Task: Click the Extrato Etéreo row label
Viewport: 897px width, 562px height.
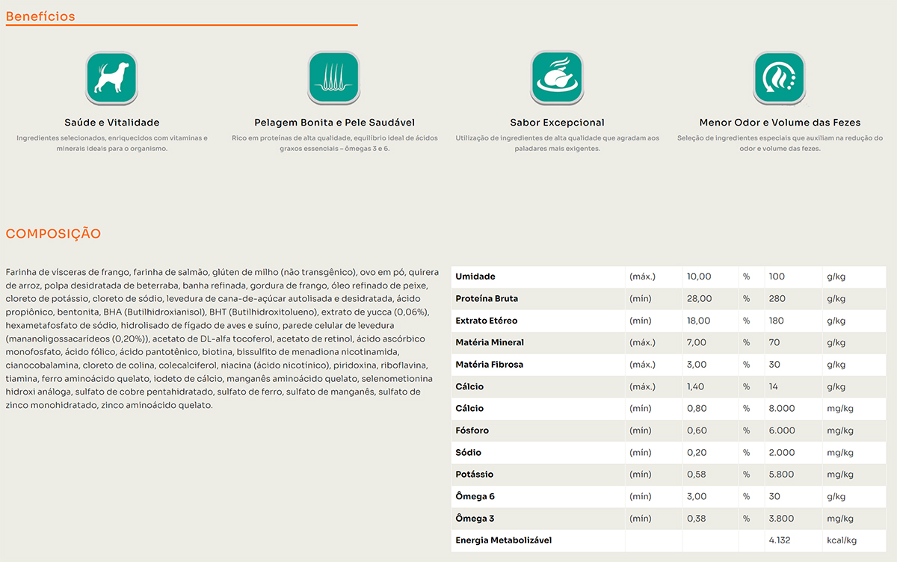Action: point(486,321)
